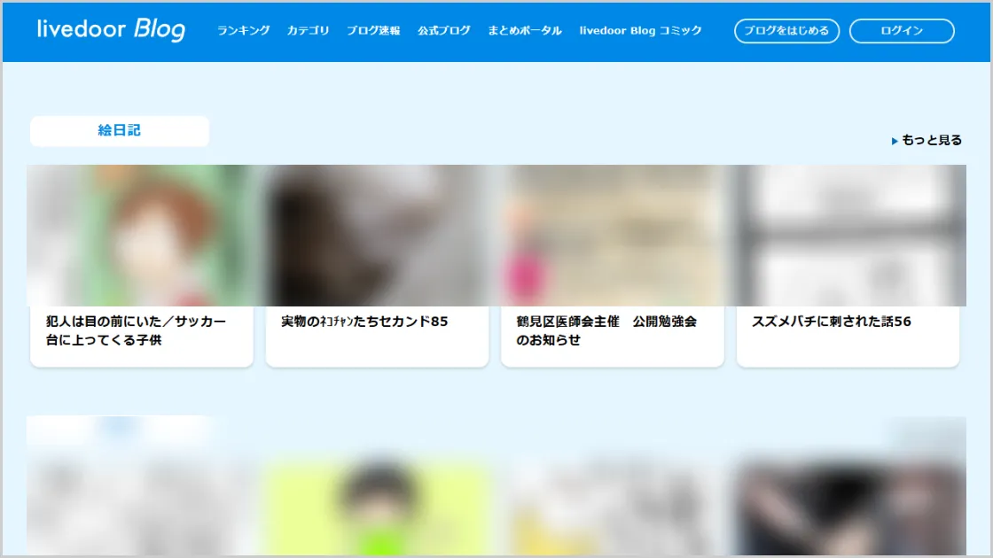Visit まとめポータル from the navigation
Image resolution: width=993 pixels, height=558 pixels.
523,30
